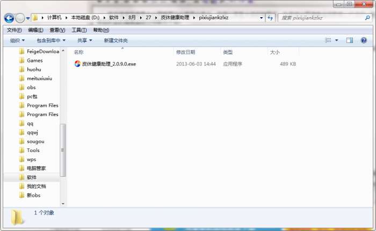Select the 软件 folder in the tree
The width and height of the screenshot is (376, 231).
pos(32,177)
